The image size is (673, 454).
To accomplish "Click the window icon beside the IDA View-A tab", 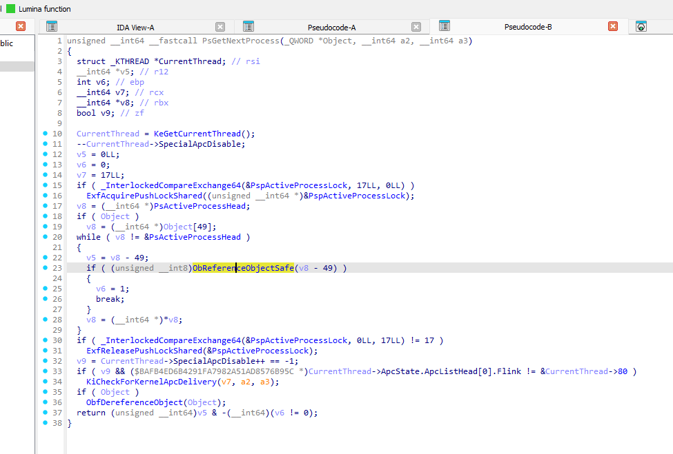I will tap(52, 26).
